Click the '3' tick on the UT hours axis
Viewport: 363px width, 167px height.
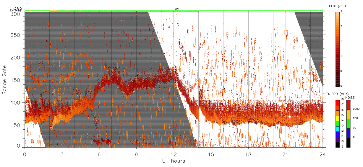62,154
